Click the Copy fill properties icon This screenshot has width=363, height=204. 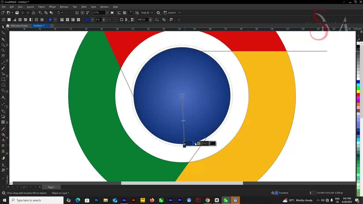click(x=164, y=20)
